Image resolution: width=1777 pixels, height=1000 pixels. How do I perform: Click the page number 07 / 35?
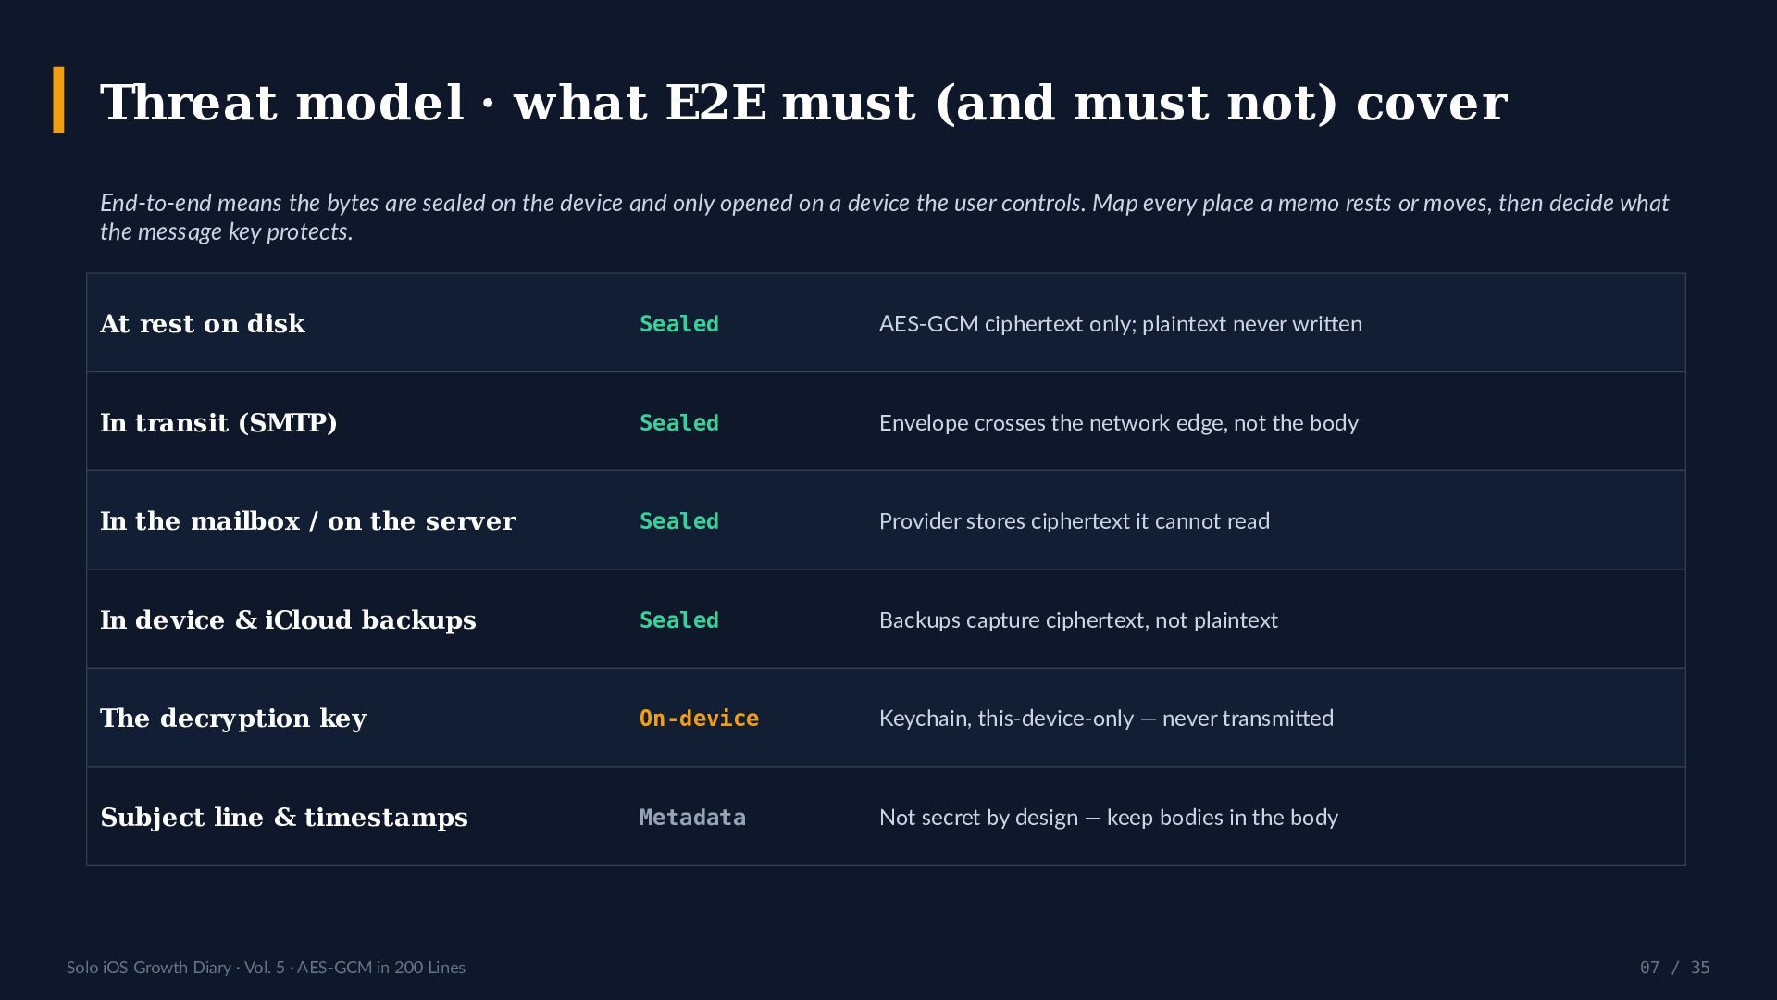(x=1674, y=968)
